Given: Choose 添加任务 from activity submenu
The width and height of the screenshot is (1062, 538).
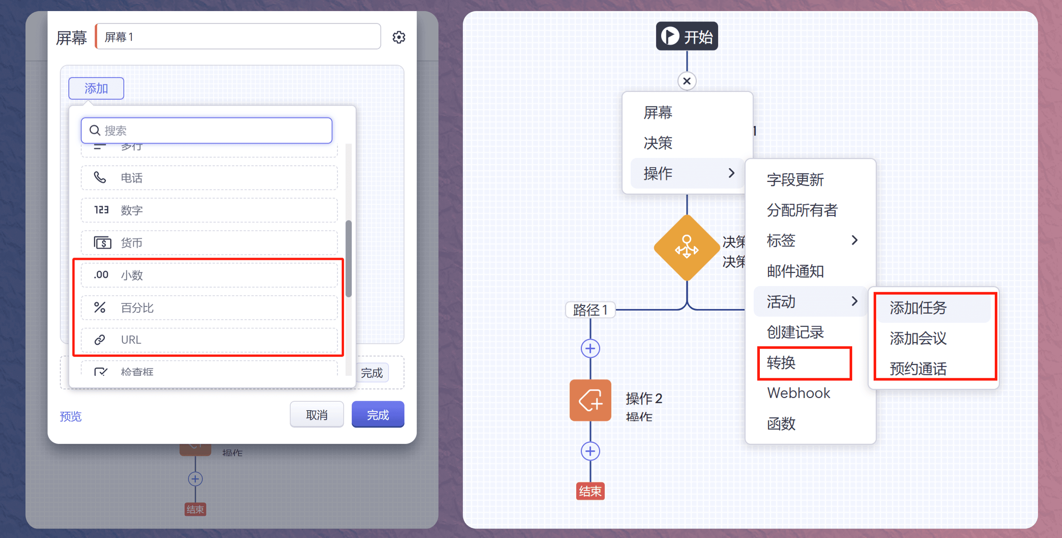Looking at the screenshot, I should click(x=933, y=308).
